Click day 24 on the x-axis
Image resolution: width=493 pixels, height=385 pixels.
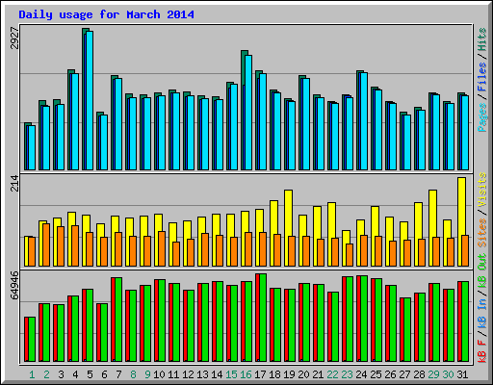[x=361, y=374]
